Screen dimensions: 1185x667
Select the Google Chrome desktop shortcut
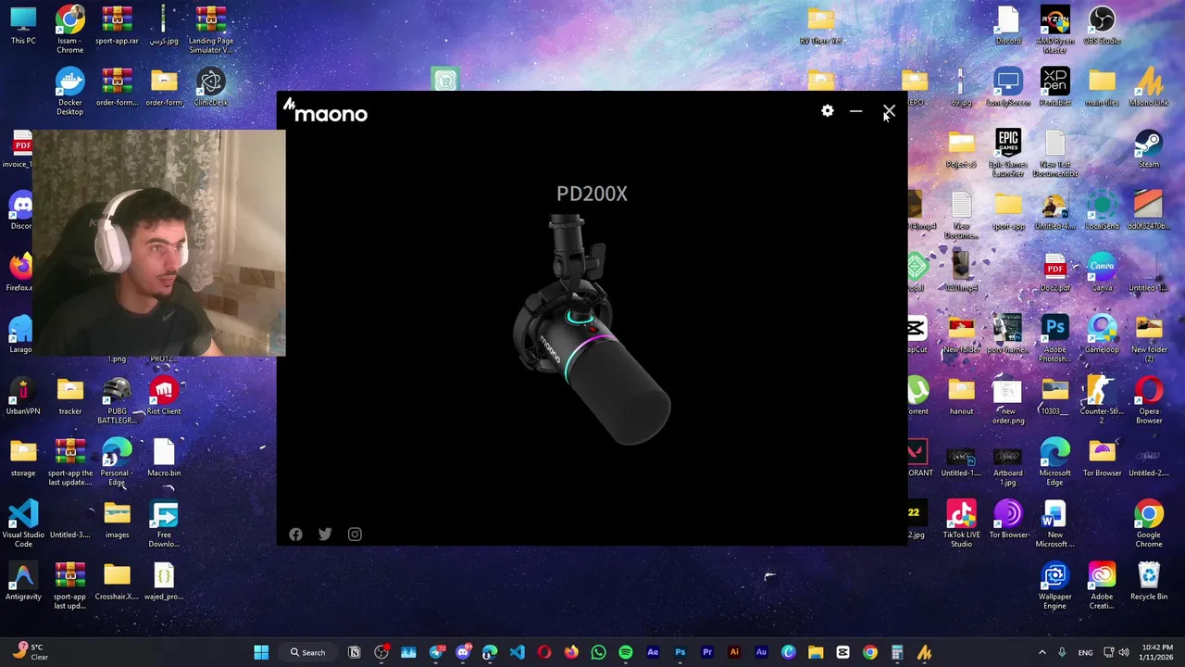coord(1149,524)
